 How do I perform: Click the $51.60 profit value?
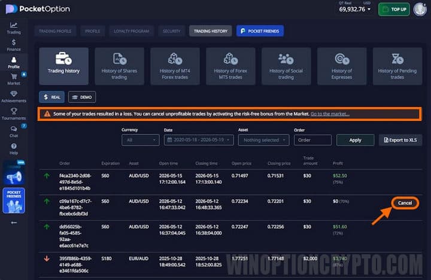tap(340, 227)
